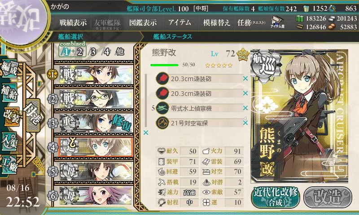Click the 母港 home port button
The width and height of the screenshot is (359, 215).
(33, 115)
